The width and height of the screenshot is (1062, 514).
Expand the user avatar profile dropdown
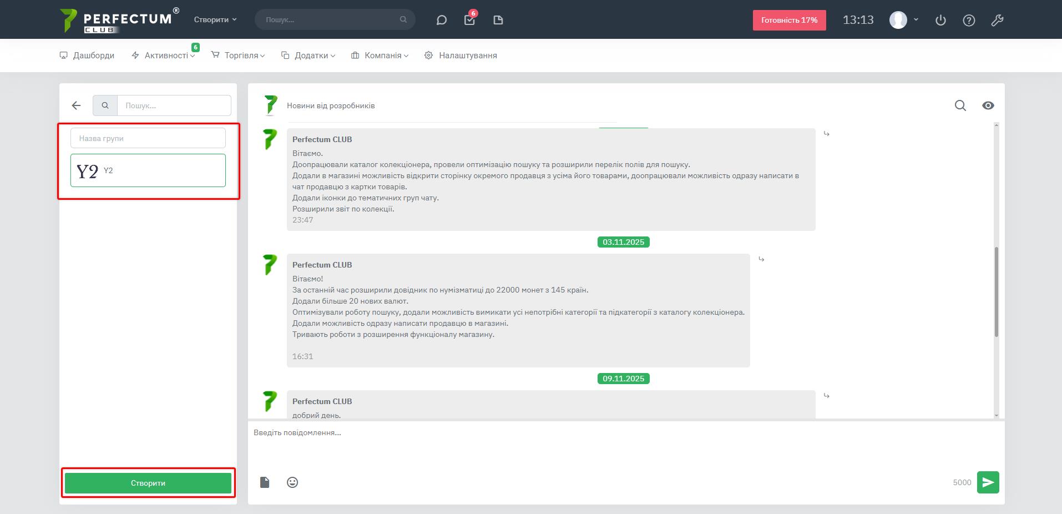904,20
